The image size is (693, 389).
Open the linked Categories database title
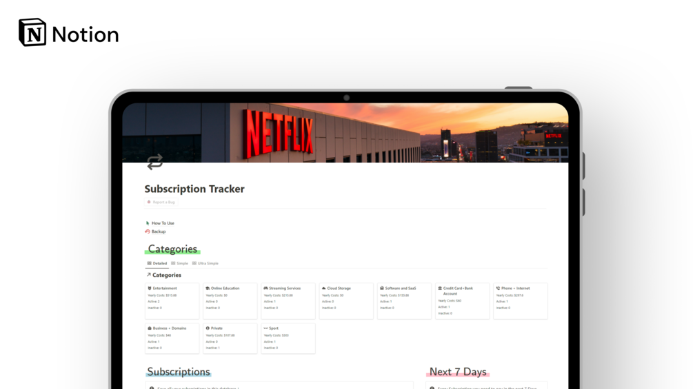coord(164,275)
